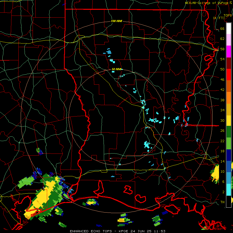Click the '30' legend value label
Viewport: 233px width, 233px height.
tap(222, 120)
